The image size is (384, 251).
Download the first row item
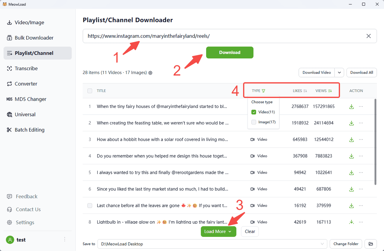click(351, 106)
